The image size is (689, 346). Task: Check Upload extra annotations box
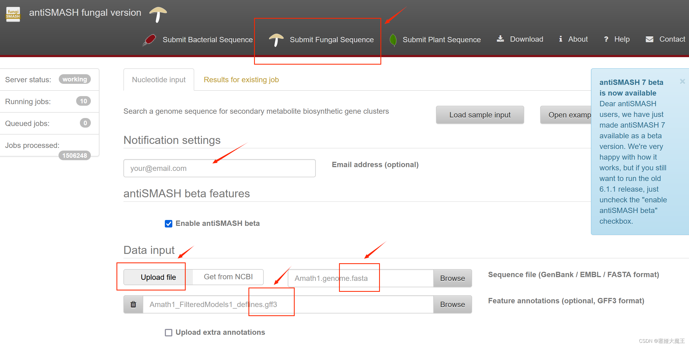(169, 332)
